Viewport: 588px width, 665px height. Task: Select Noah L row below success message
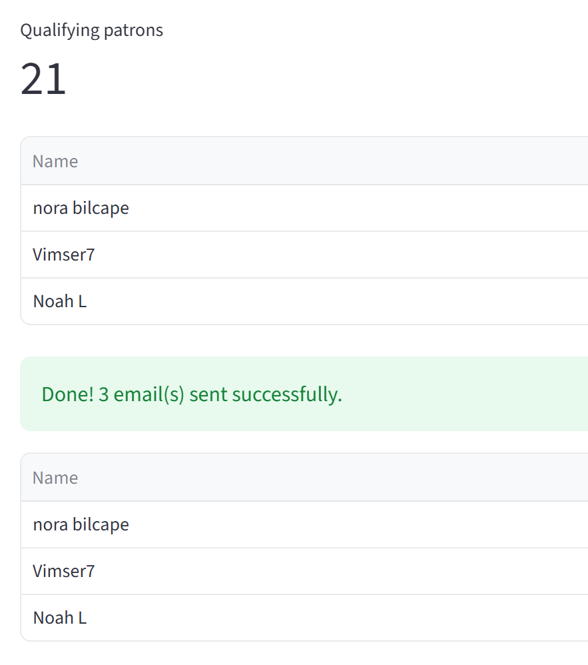304,618
